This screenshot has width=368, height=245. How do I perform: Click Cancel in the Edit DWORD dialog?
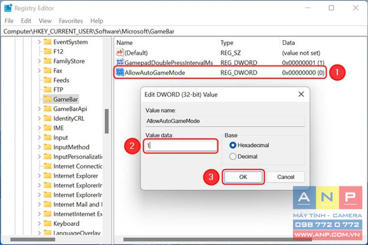coord(286,177)
